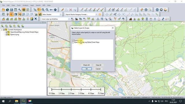185x104 pixels.
Task: Select the Zoom tool in toolbar
Action: tap(35, 10)
